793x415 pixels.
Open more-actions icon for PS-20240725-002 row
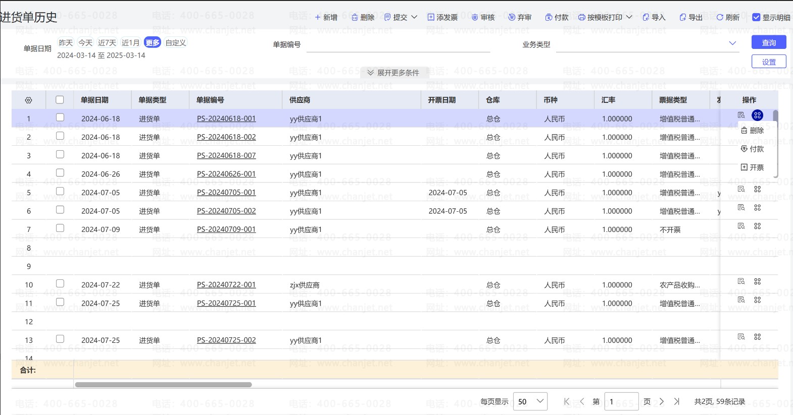coord(757,336)
